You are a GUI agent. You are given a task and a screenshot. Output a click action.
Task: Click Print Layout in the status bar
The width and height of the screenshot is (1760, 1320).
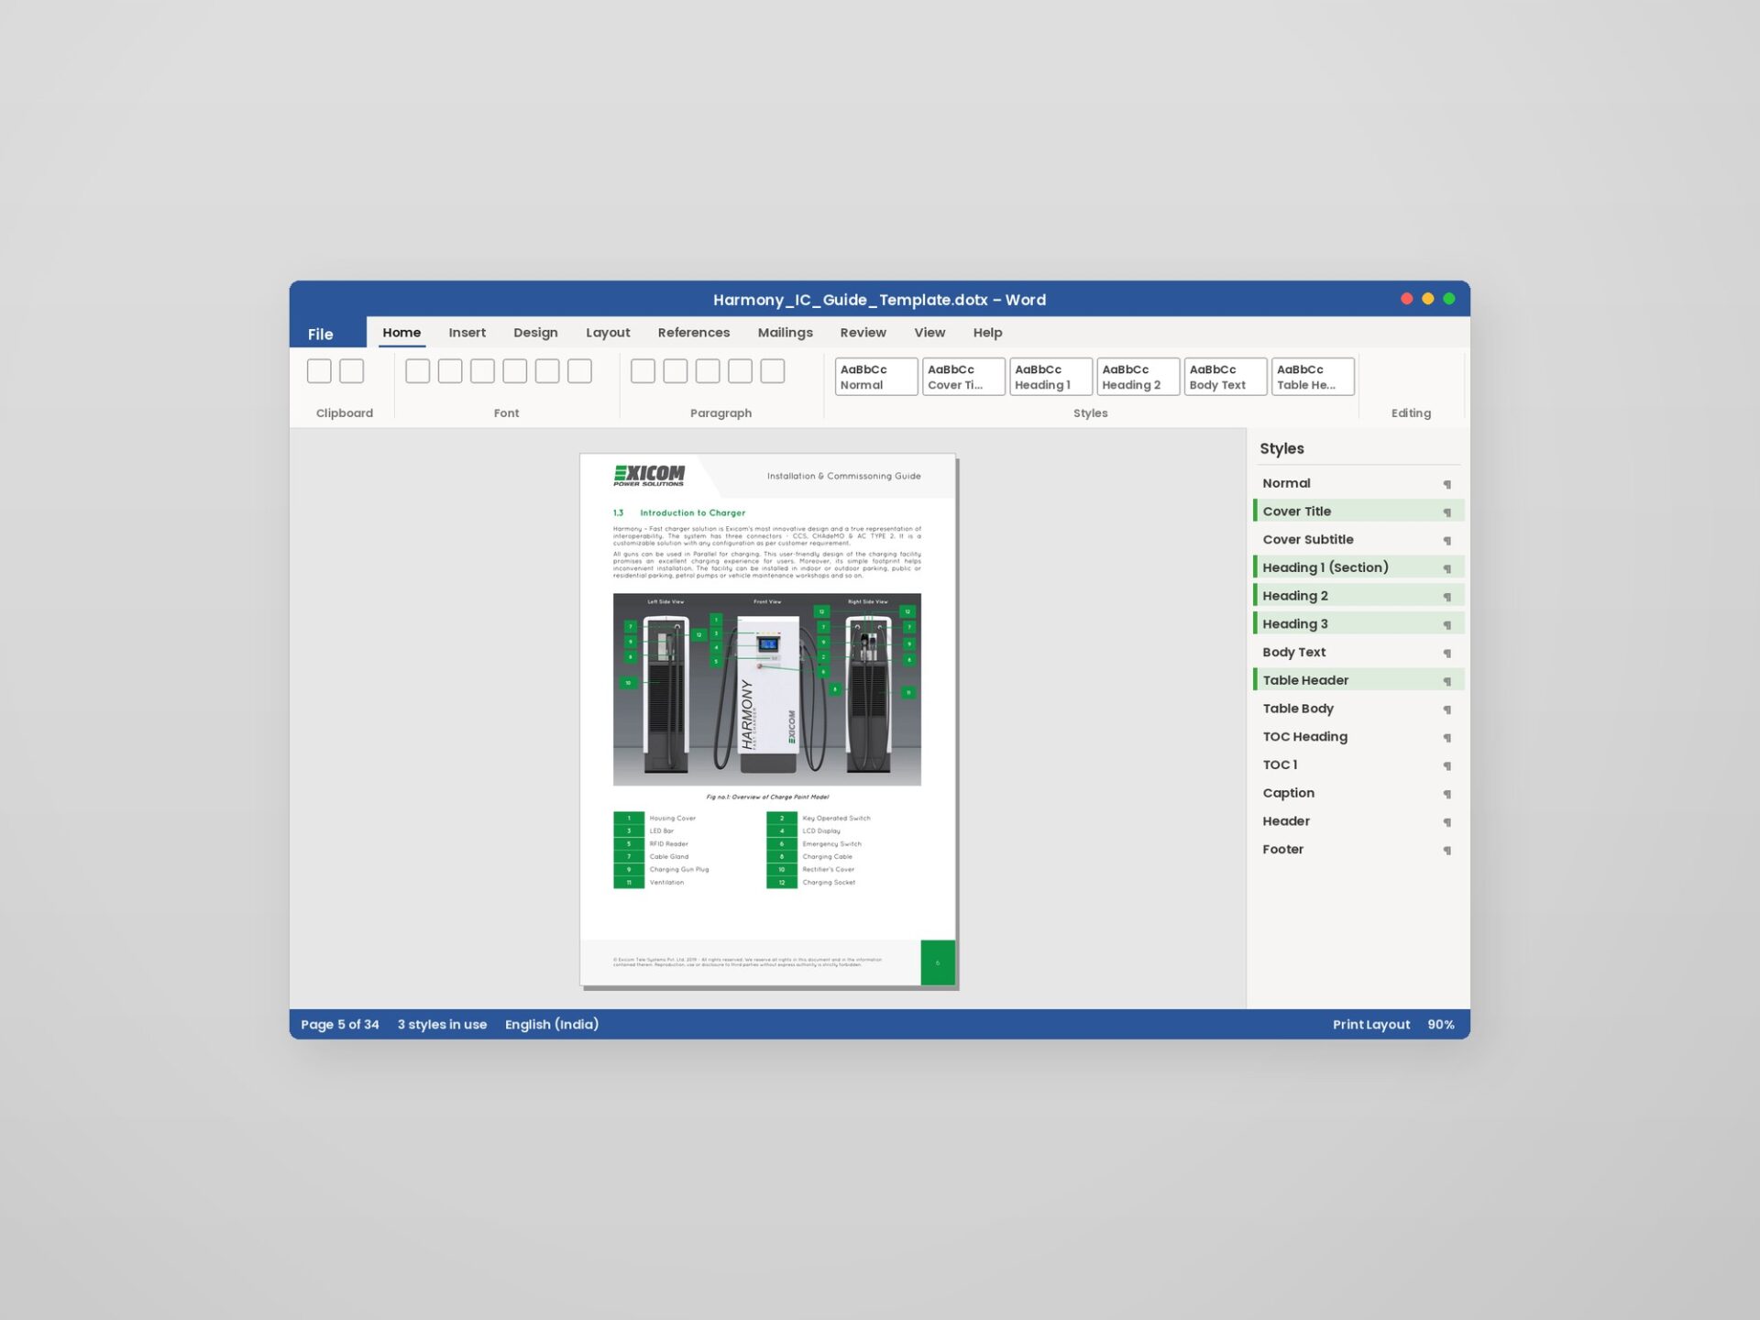point(1371,1025)
